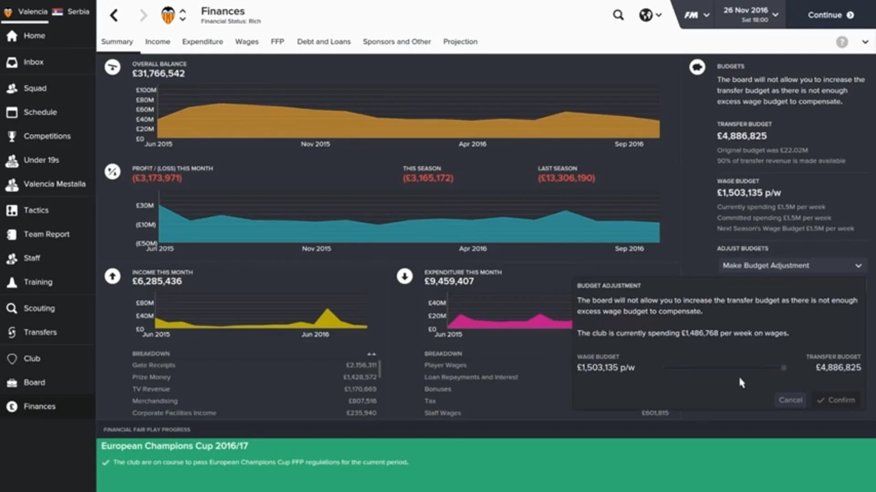The height and width of the screenshot is (492, 876).
Task: View the Transfers section
Action: (x=40, y=332)
